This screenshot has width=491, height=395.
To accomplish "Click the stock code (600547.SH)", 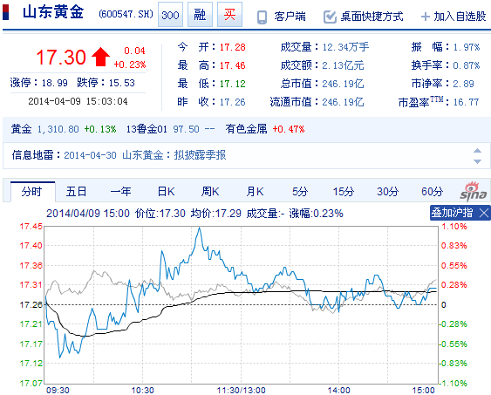I will pos(126,15).
